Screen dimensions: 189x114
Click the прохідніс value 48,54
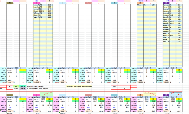tap(95, 97)
